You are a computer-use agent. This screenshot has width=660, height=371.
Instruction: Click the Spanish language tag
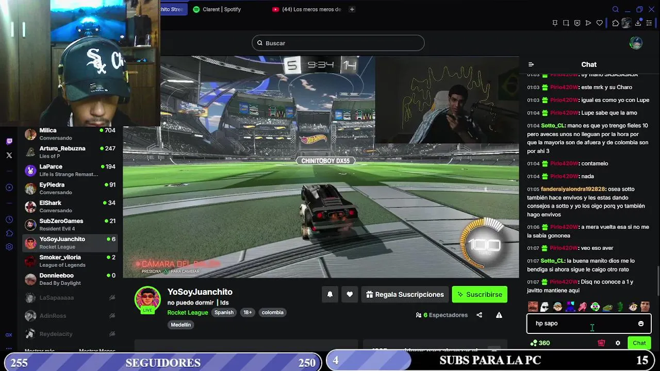point(224,312)
